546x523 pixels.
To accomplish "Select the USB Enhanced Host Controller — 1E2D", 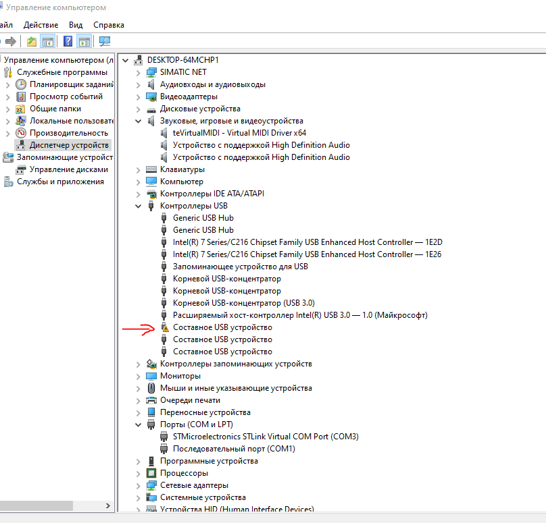I will click(x=307, y=242).
